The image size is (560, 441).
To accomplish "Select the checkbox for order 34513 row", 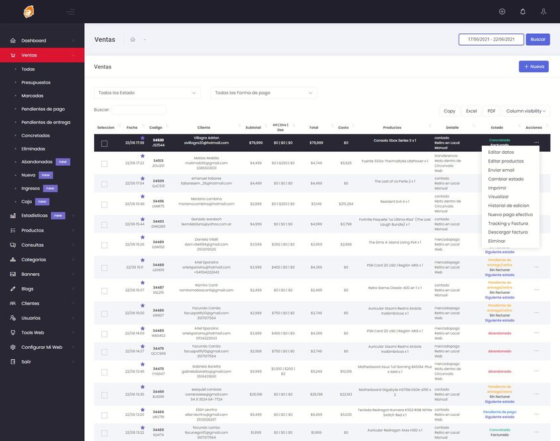I will 104,163.
